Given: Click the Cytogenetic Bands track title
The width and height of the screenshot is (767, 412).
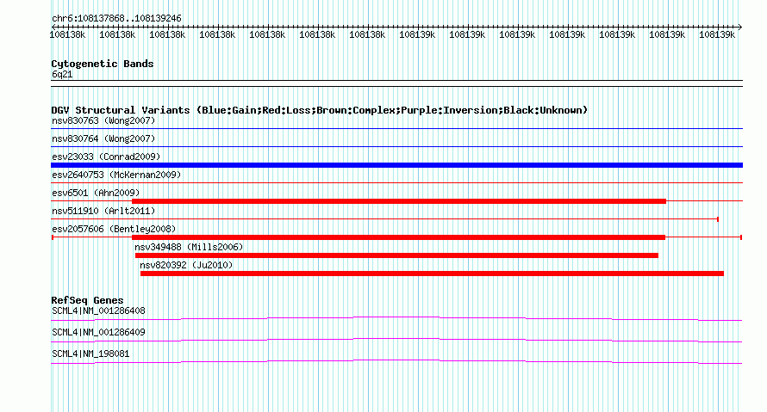Looking at the screenshot, I should (x=103, y=64).
